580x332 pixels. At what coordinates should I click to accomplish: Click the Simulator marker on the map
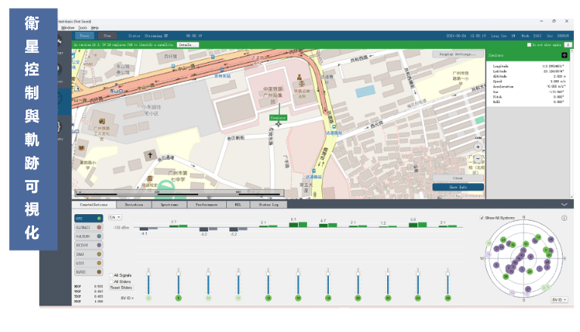click(x=278, y=119)
